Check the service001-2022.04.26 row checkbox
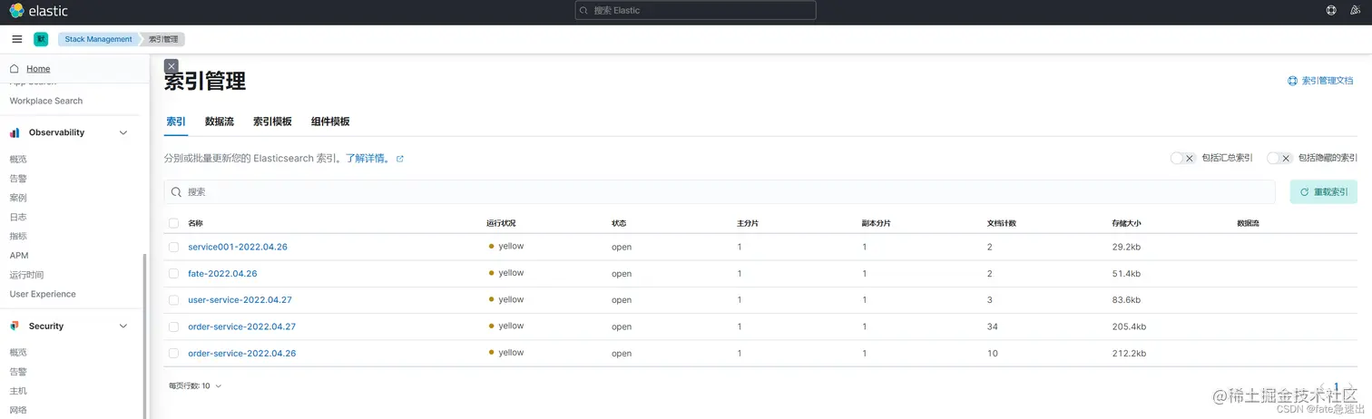This screenshot has width=1372, height=419. pyautogui.click(x=173, y=247)
